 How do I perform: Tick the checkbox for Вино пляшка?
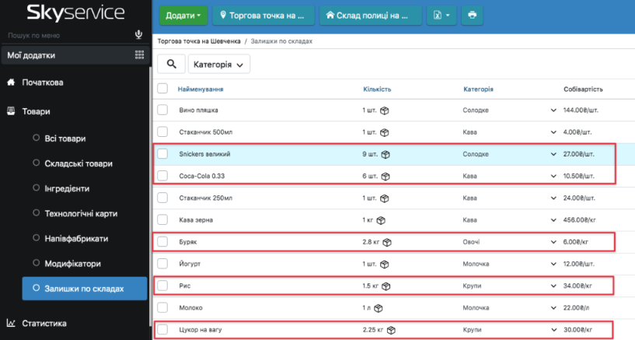(x=162, y=110)
